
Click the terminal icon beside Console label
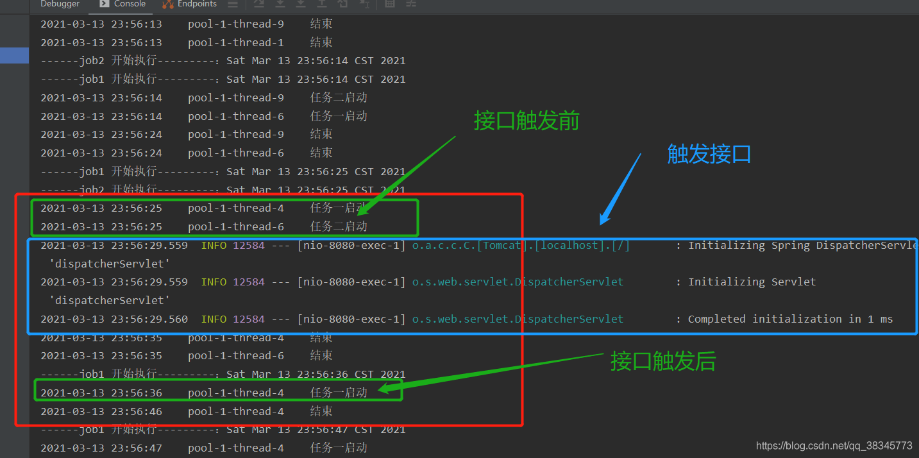pyautogui.click(x=104, y=4)
